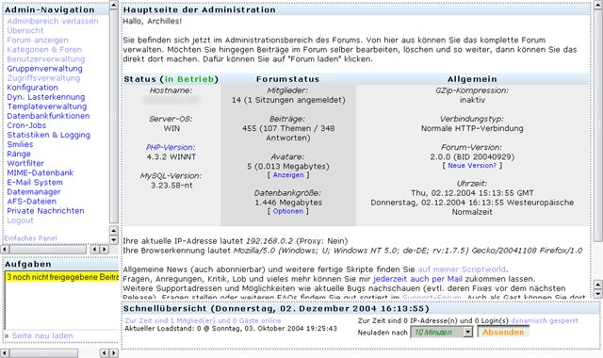Select Statistiken & Logging in the navigation
The image size is (603, 358).
[48, 135]
